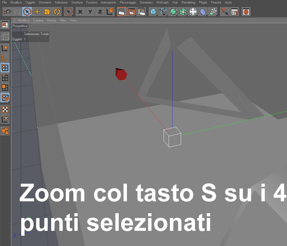The height and width of the screenshot is (246, 287).
Task: Select the Rotate tool icon
Action: click(57, 12)
